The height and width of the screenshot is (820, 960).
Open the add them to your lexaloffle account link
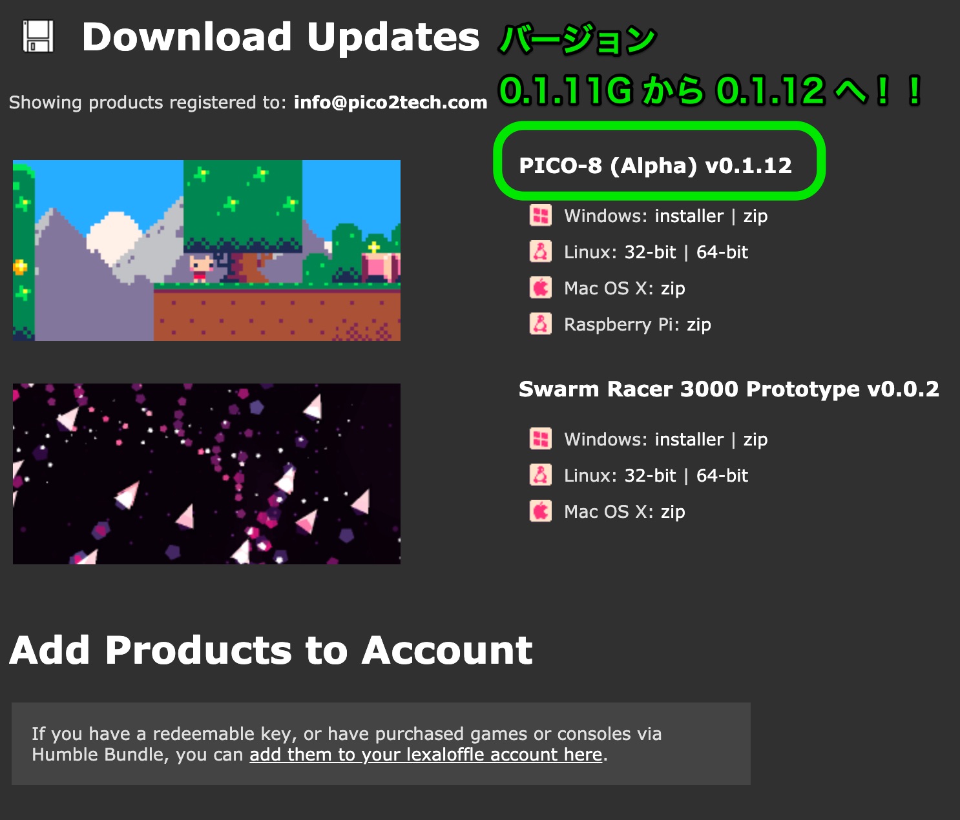(x=426, y=754)
